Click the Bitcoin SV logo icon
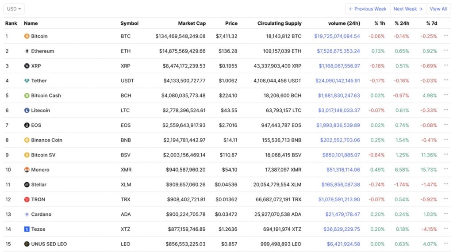The width and height of the screenshot is (453, 252). [x=27, y=155]
